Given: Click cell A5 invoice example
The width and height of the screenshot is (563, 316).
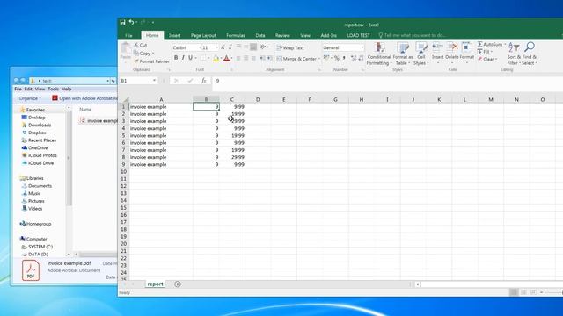Looking at the screenshot, I should 161,135.
